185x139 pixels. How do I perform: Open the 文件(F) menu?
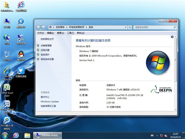(41, 33)
